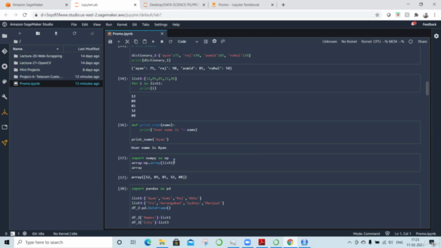Open the View menu

pyautogui.click(x=96, y=25)
